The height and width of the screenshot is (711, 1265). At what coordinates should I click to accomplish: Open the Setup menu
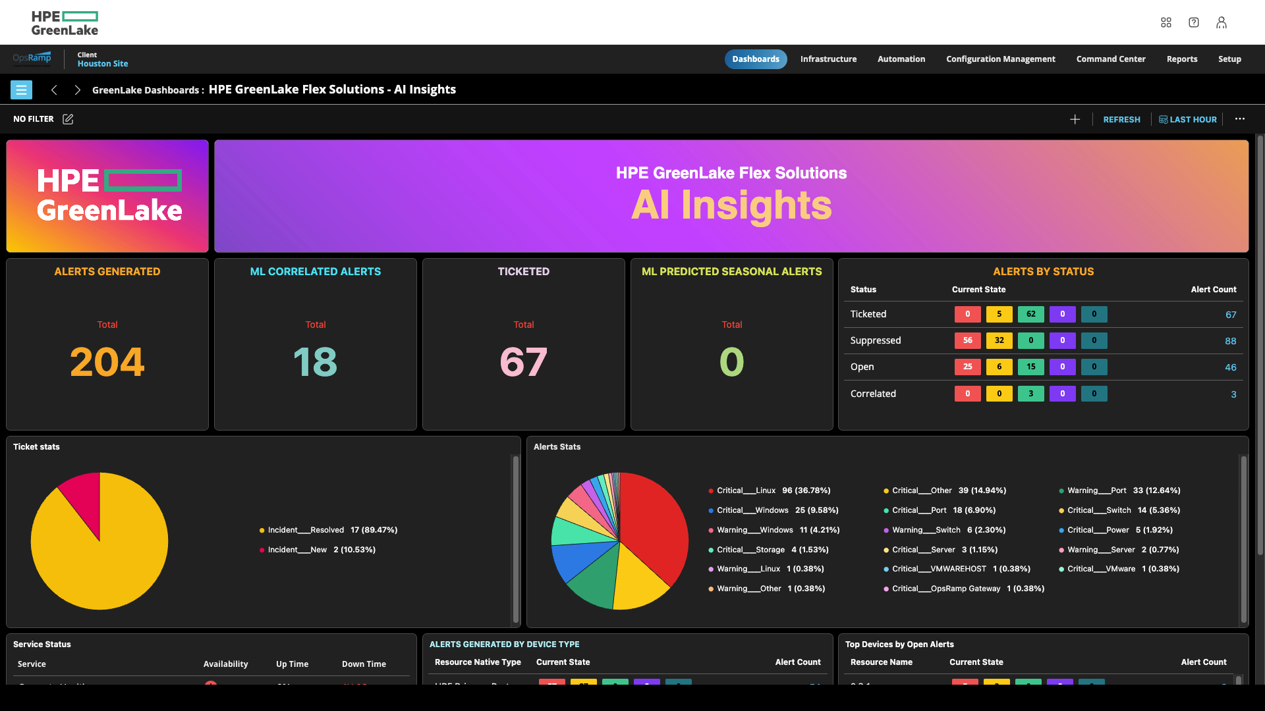(x=1229, y=59)
